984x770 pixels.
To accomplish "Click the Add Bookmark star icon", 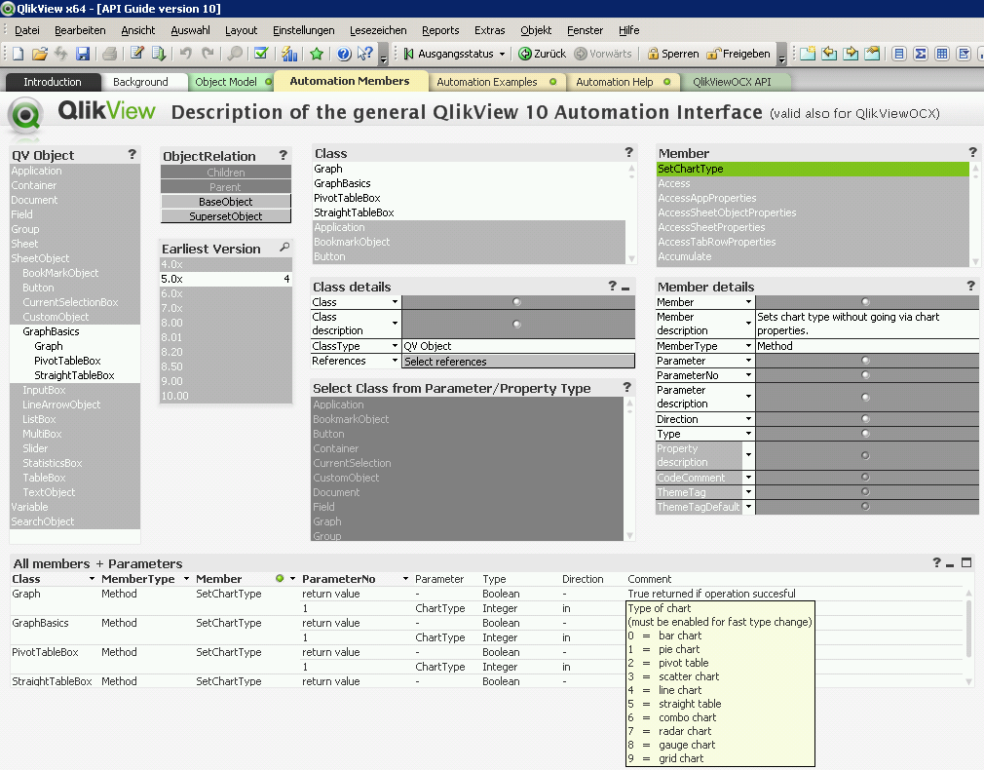I will [x=317, y=54].
